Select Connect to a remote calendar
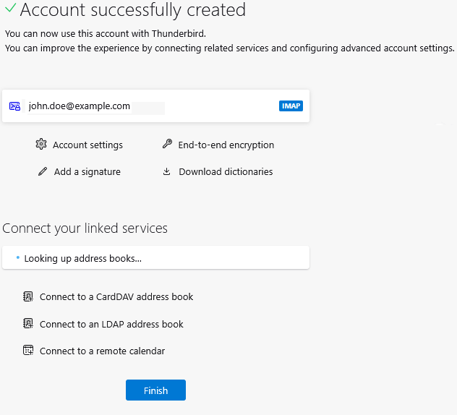457x415 pixels. click(102, 351)
